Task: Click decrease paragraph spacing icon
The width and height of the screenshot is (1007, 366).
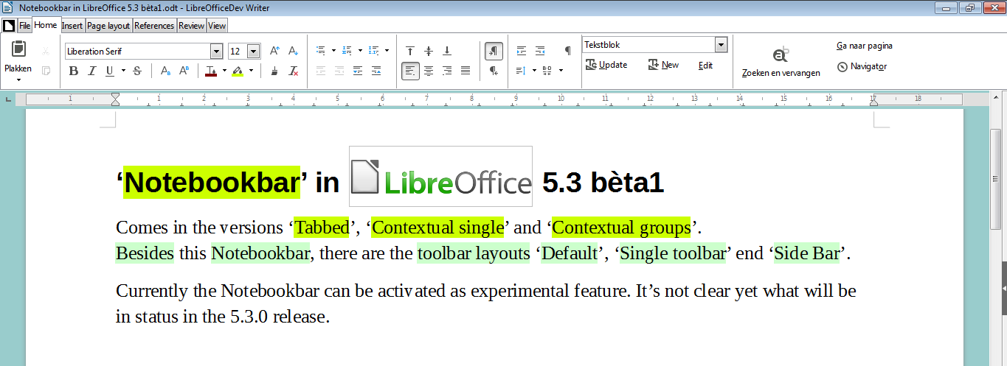Action: tap(376, 71)
